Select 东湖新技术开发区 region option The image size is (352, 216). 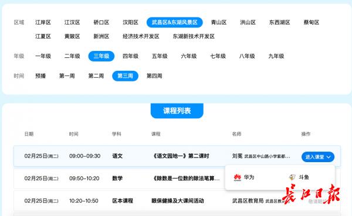point(194,36)
